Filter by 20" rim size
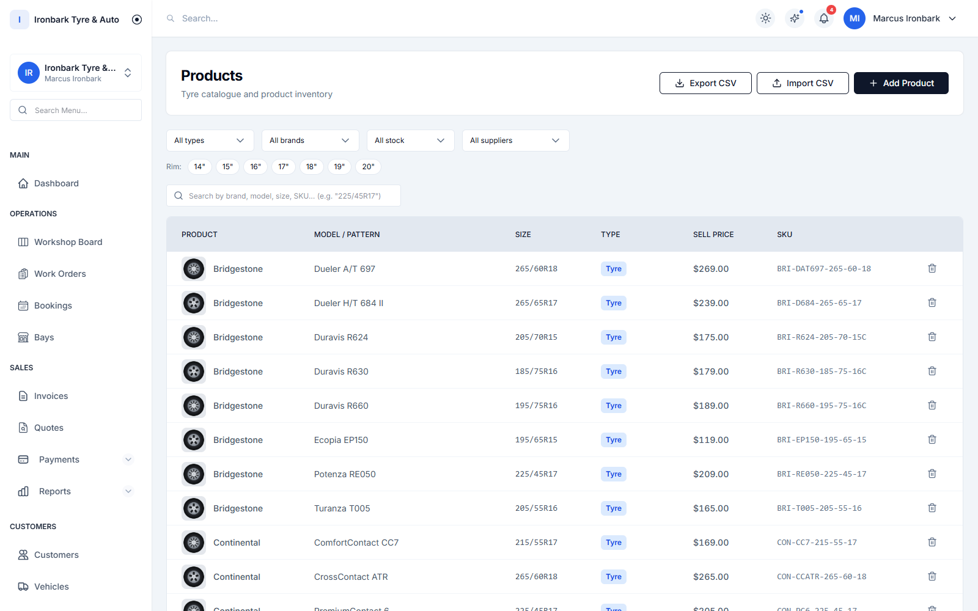The height and width of the screenshot is (611, 978). coord(368,167)
